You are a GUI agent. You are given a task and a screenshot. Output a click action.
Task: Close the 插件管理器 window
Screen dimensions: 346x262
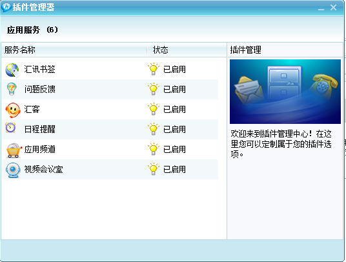coord(333,8)
